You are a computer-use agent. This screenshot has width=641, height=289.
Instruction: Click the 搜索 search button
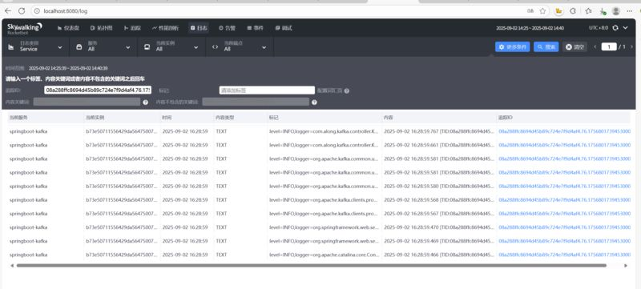[x=546, y=47]
